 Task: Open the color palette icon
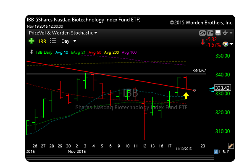(x=225, y=44)
